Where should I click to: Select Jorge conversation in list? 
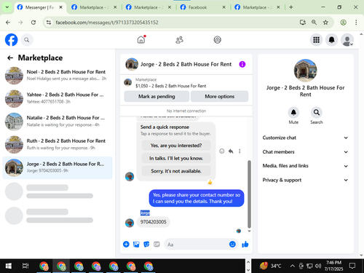click(58, 167)
